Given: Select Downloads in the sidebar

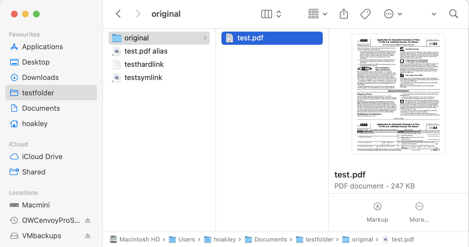Looking at the screenshot, I should 40,77.
